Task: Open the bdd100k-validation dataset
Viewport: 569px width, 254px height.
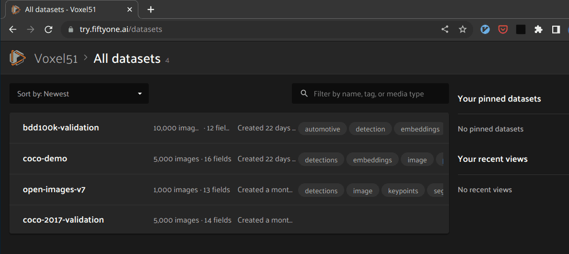Action: [61, 128]
